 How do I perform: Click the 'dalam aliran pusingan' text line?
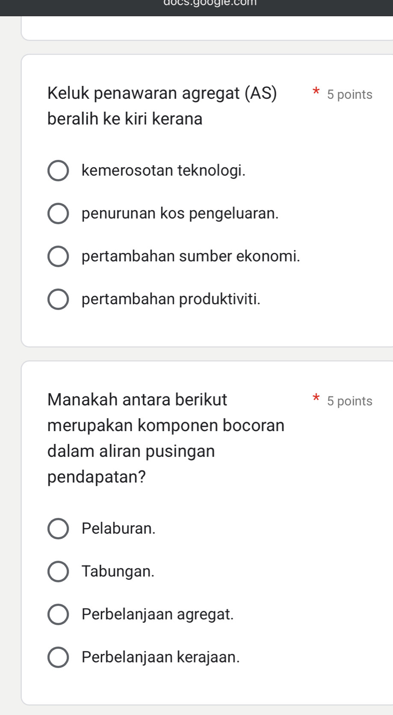(131, 451)
